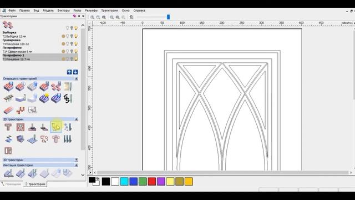
Task: Close the Траектории panel
Action: point(83,16)
